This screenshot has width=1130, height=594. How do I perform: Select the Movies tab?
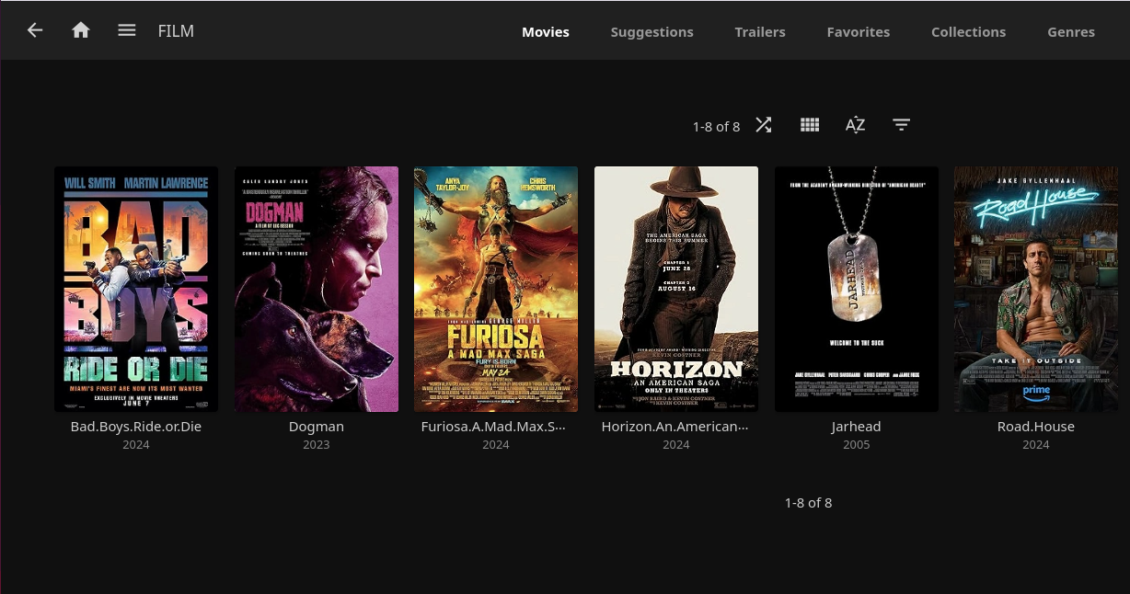(x=546, y=31)
